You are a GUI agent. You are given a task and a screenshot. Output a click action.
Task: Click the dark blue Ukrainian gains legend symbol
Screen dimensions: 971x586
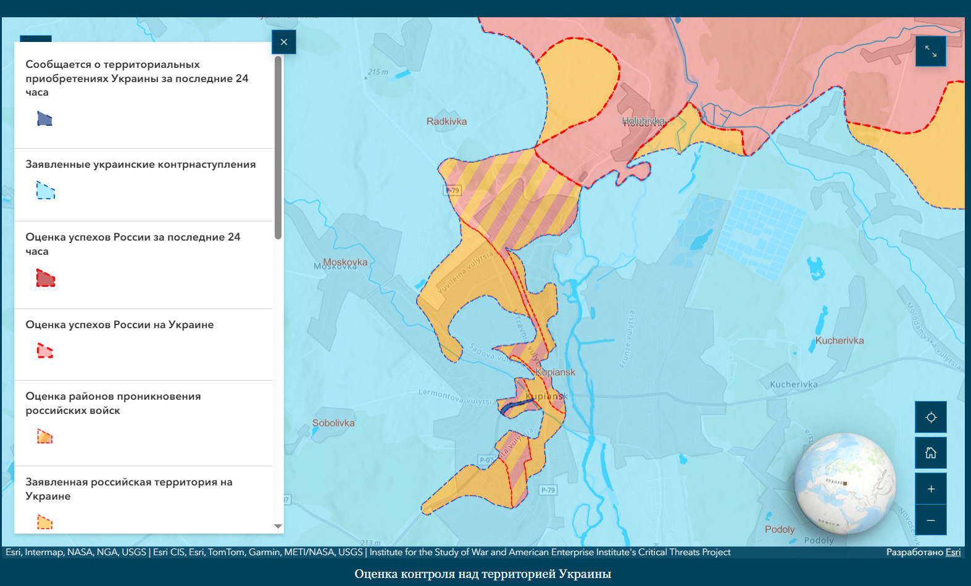(x=45, y=118)
